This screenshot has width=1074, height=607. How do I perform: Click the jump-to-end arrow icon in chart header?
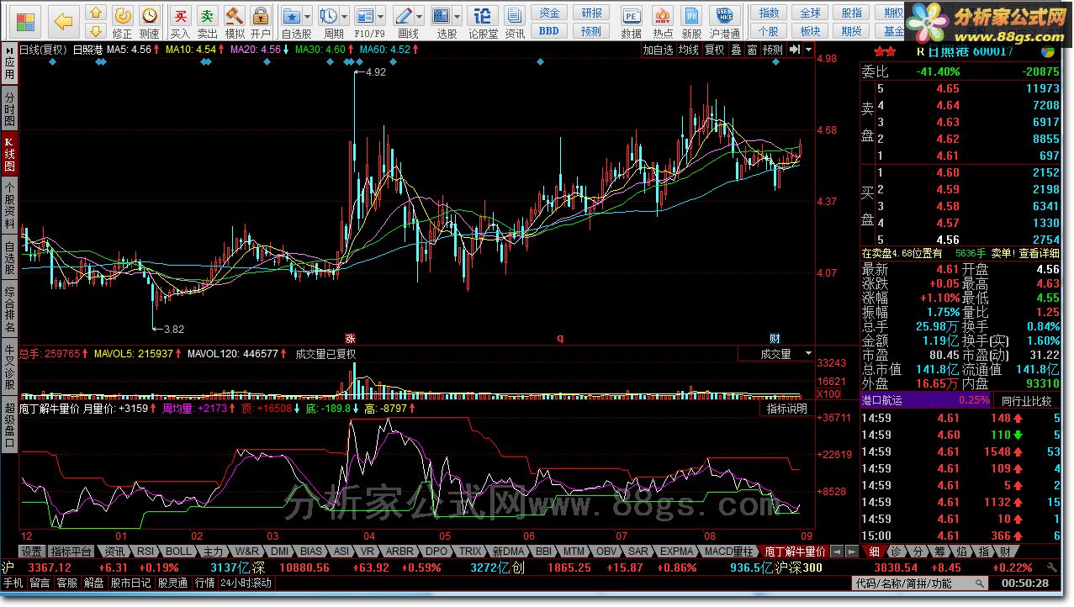click(795, 50)
